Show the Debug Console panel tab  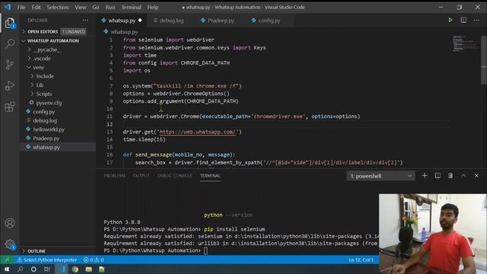[174, 176]
